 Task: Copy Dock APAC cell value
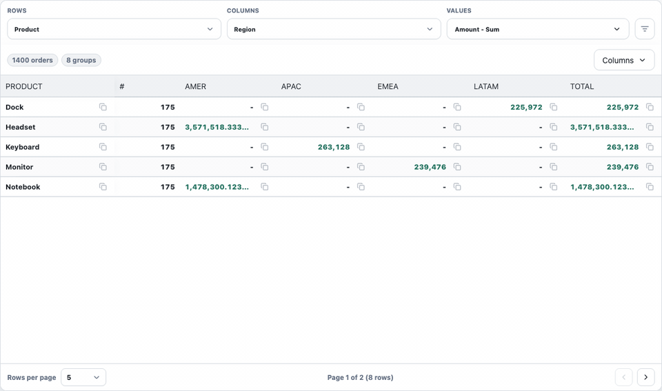[361, 107]
